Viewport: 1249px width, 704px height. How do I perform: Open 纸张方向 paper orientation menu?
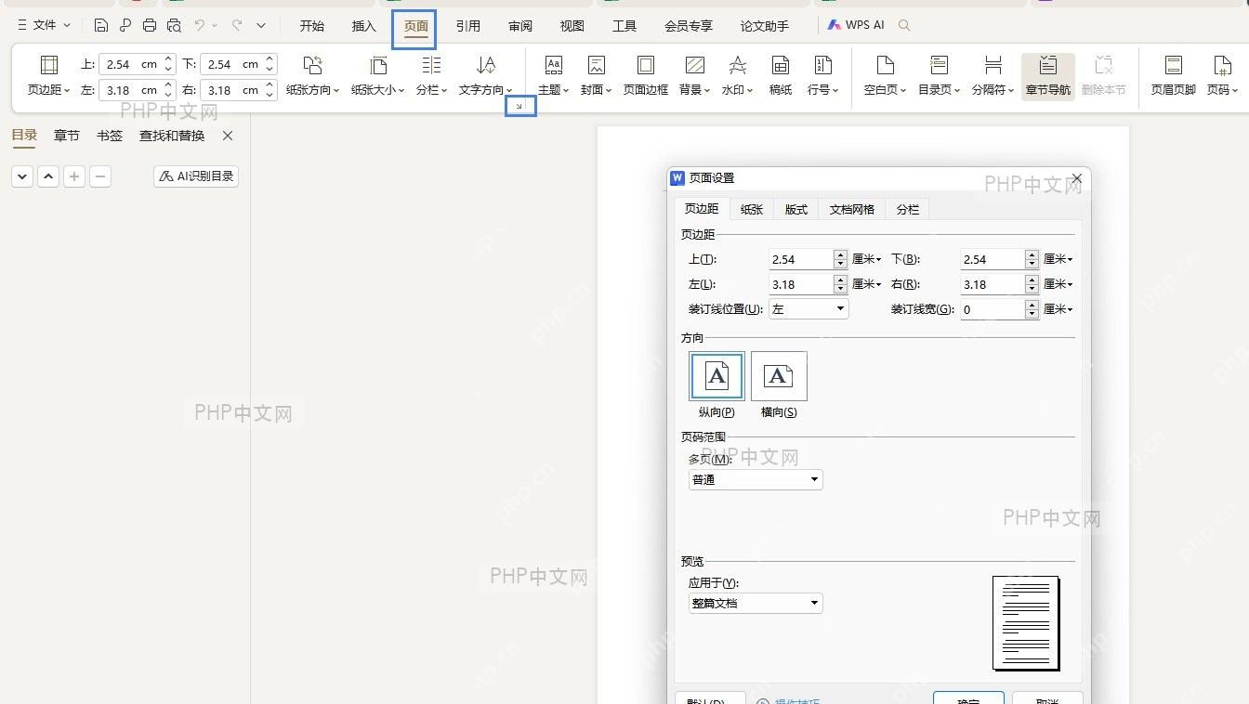click(x=312, y=76)
